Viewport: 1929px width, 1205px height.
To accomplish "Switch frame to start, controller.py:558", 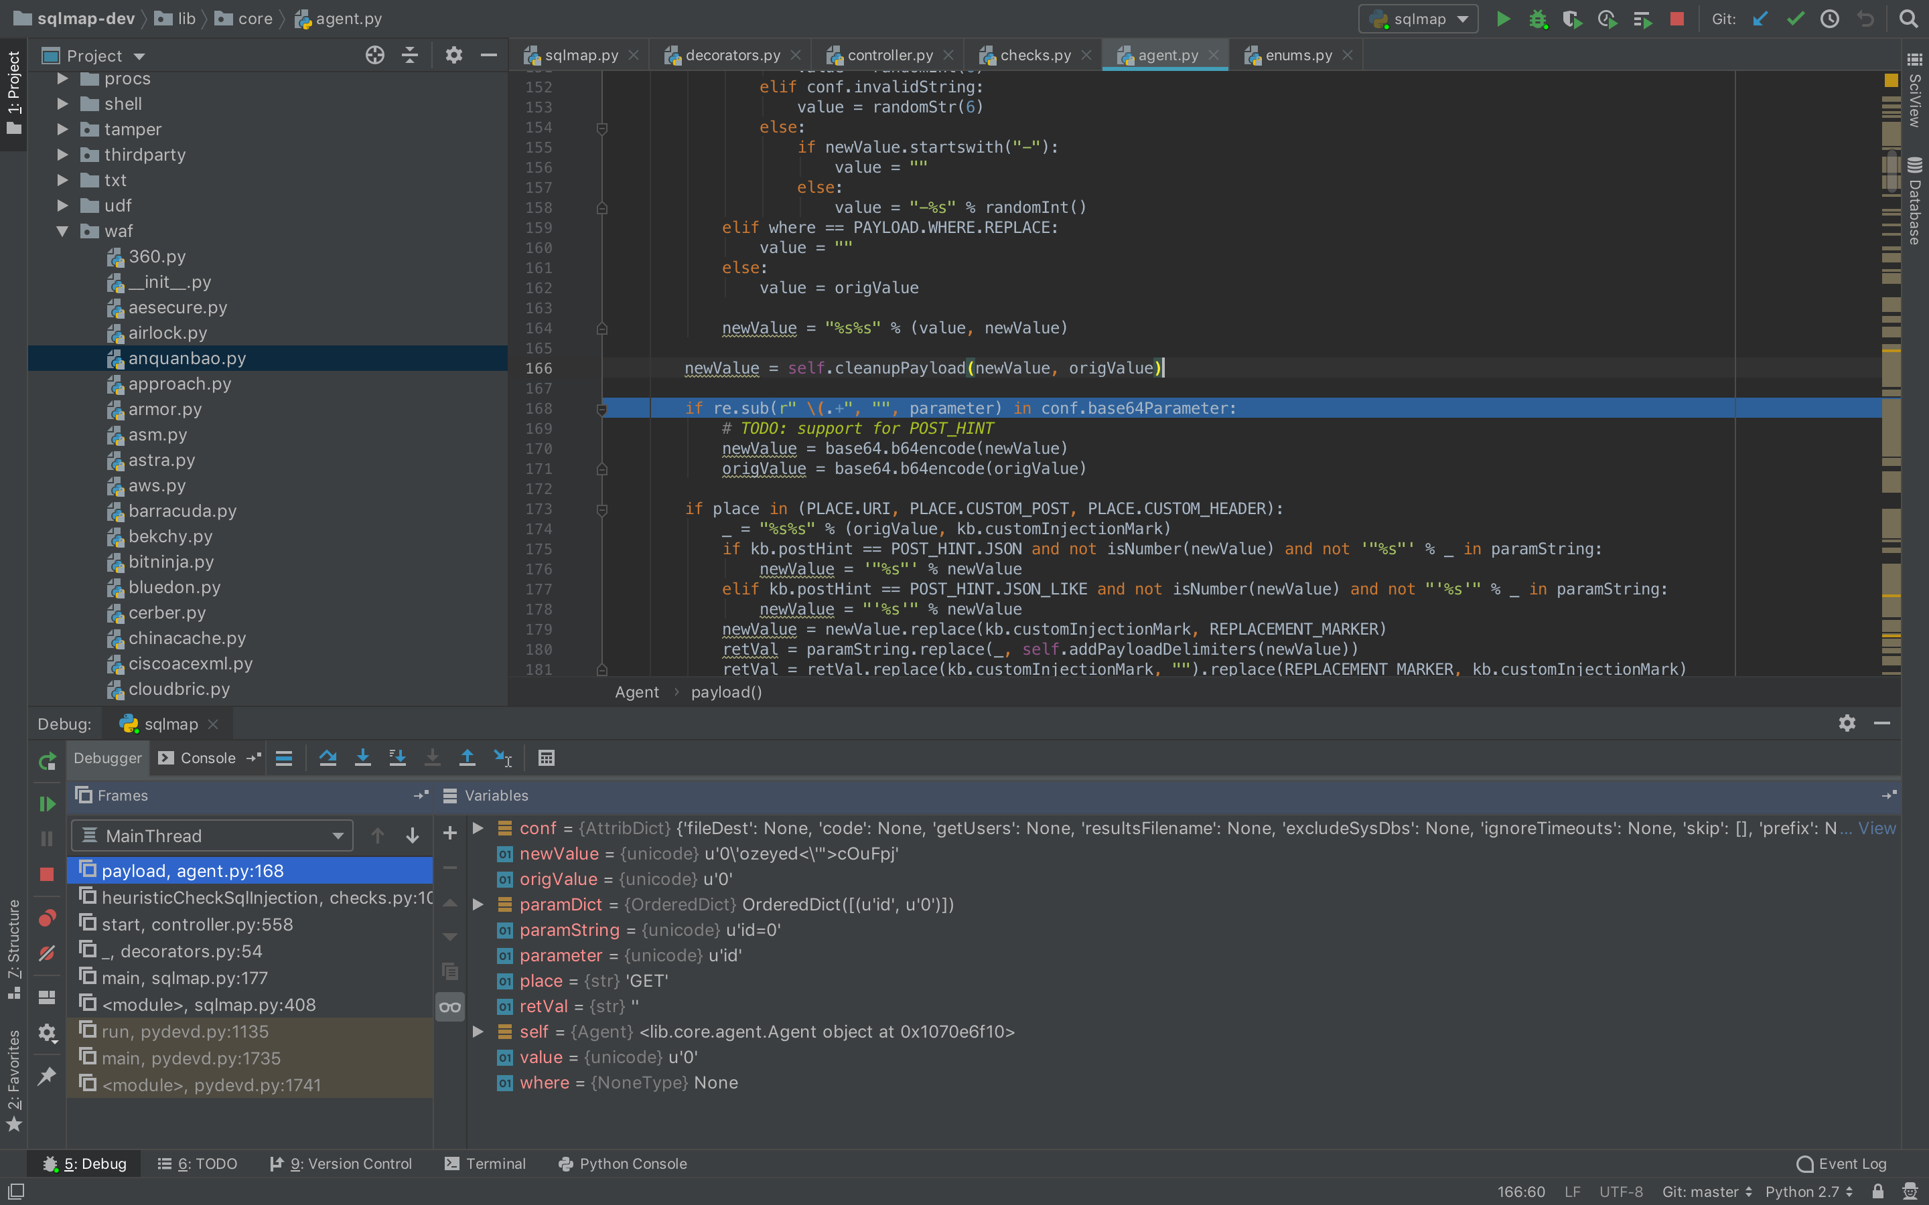I will [x=197, y=924].
